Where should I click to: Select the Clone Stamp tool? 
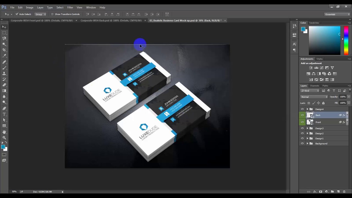(x=4, y=73)
